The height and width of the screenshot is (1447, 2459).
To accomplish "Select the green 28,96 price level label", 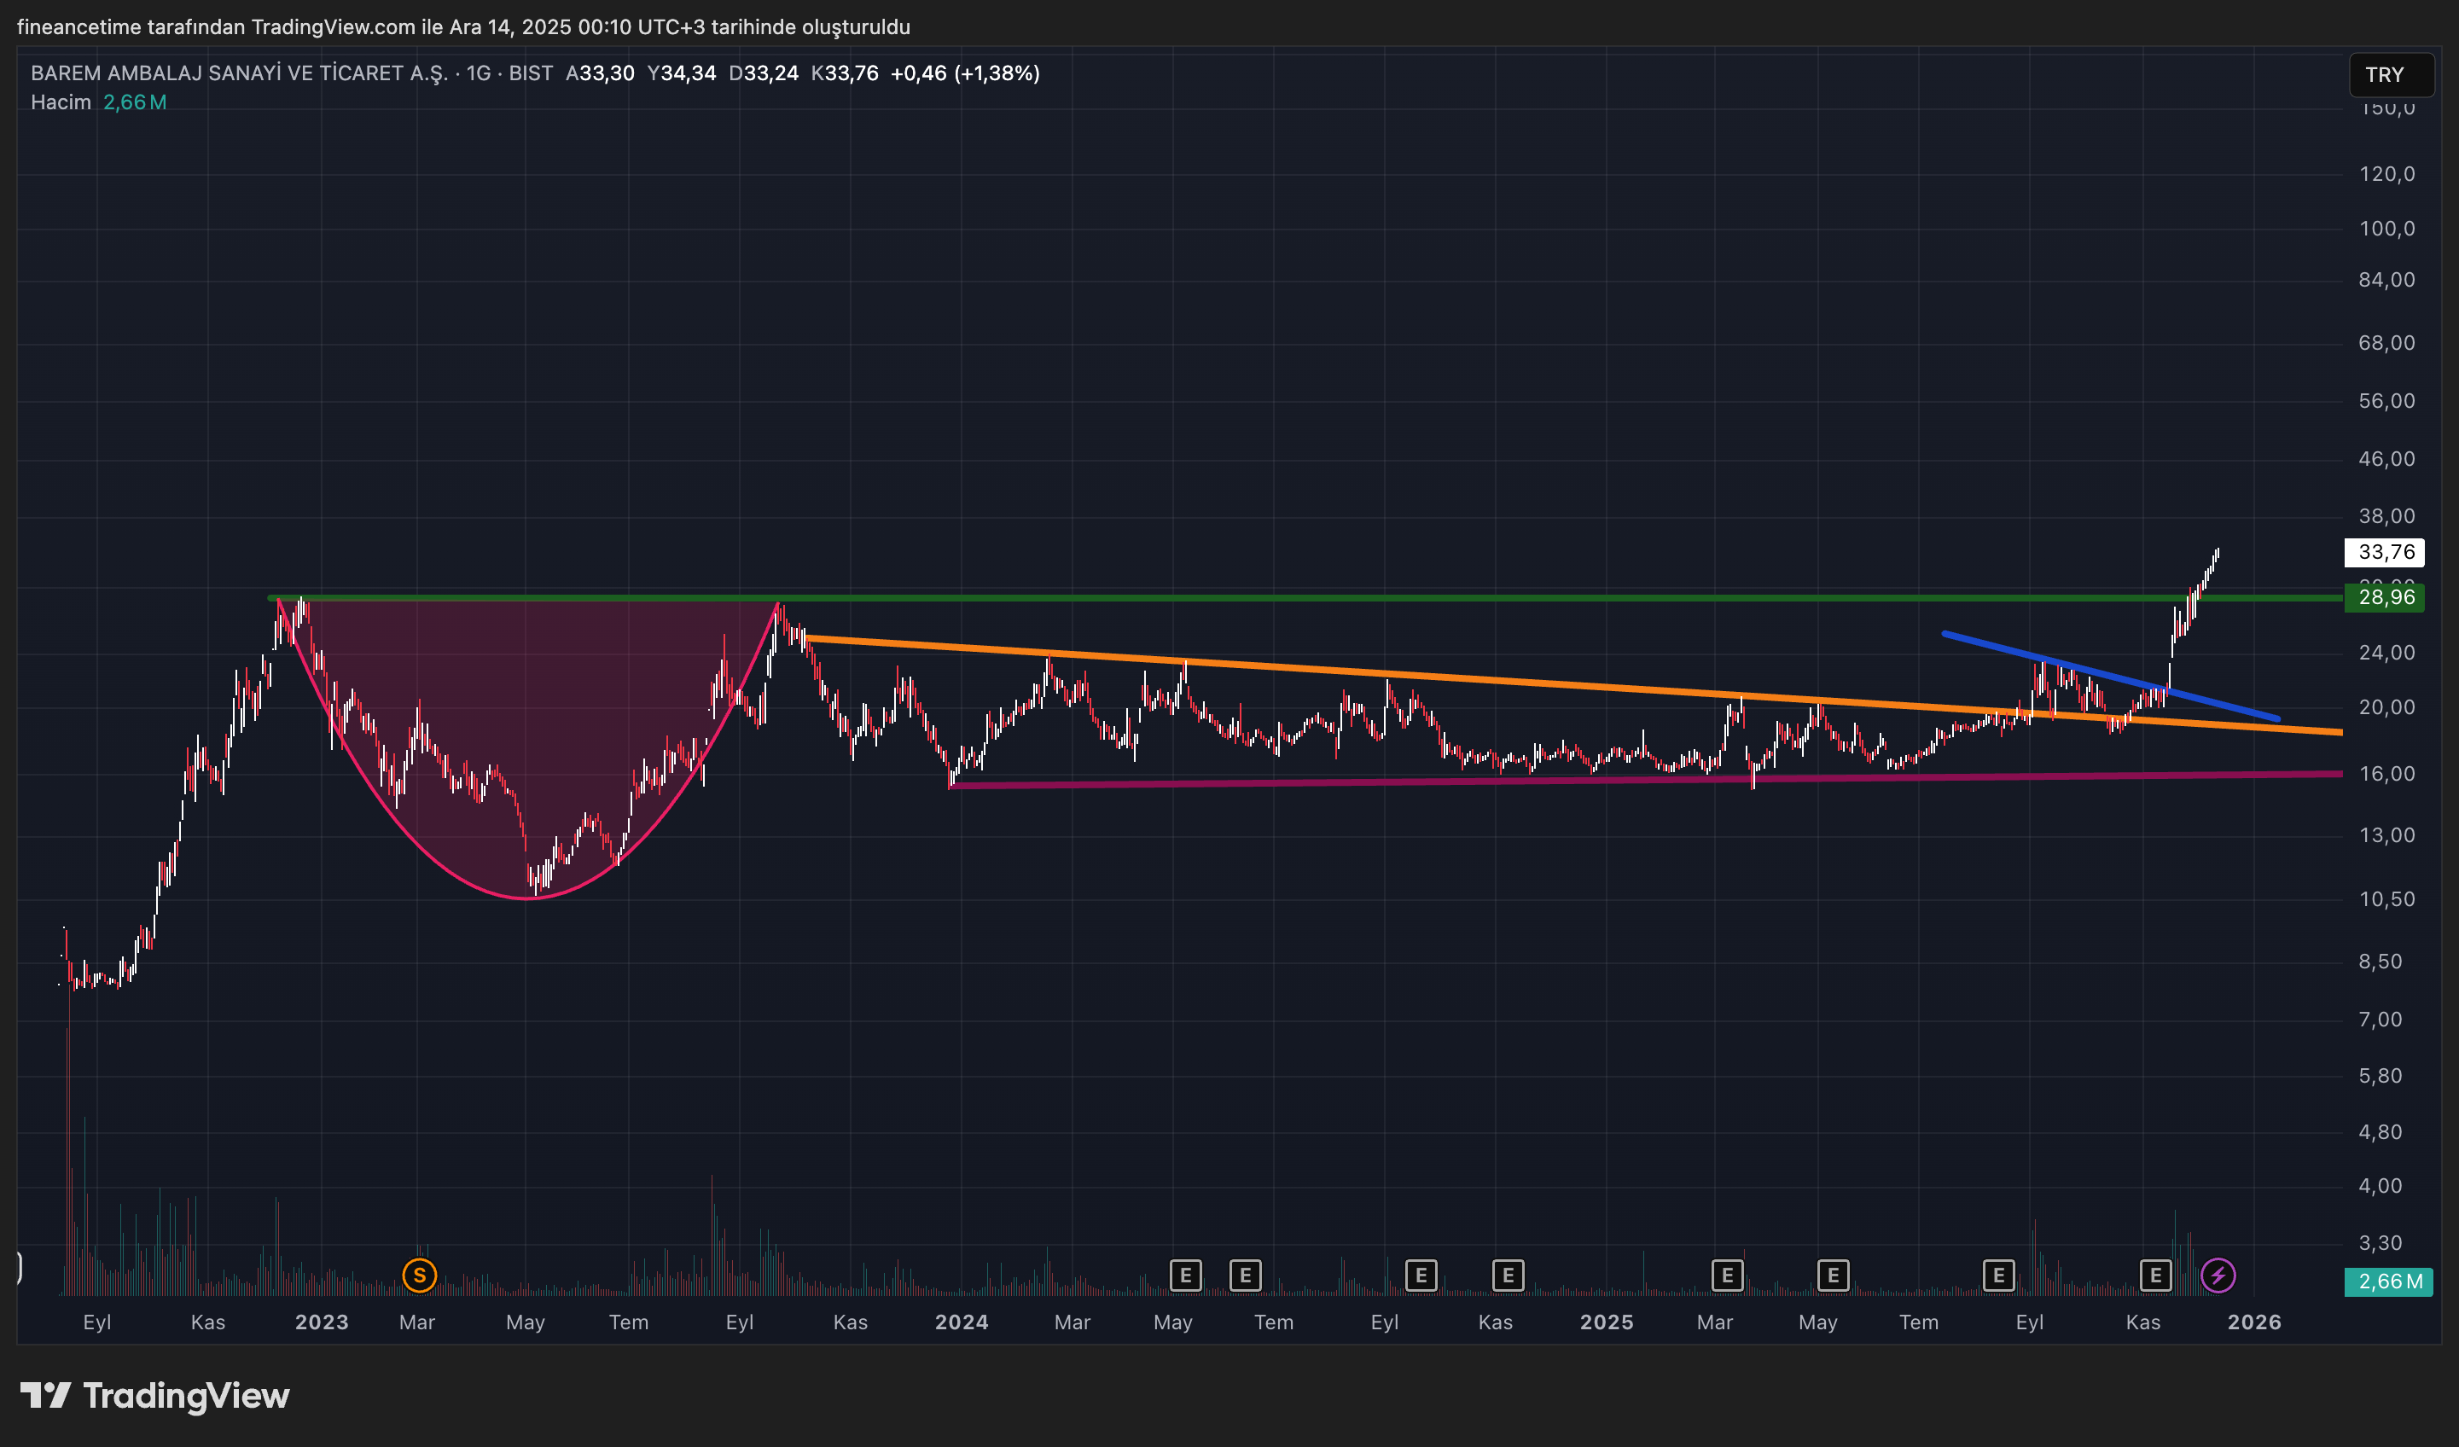I will [x=2385, y=597].
